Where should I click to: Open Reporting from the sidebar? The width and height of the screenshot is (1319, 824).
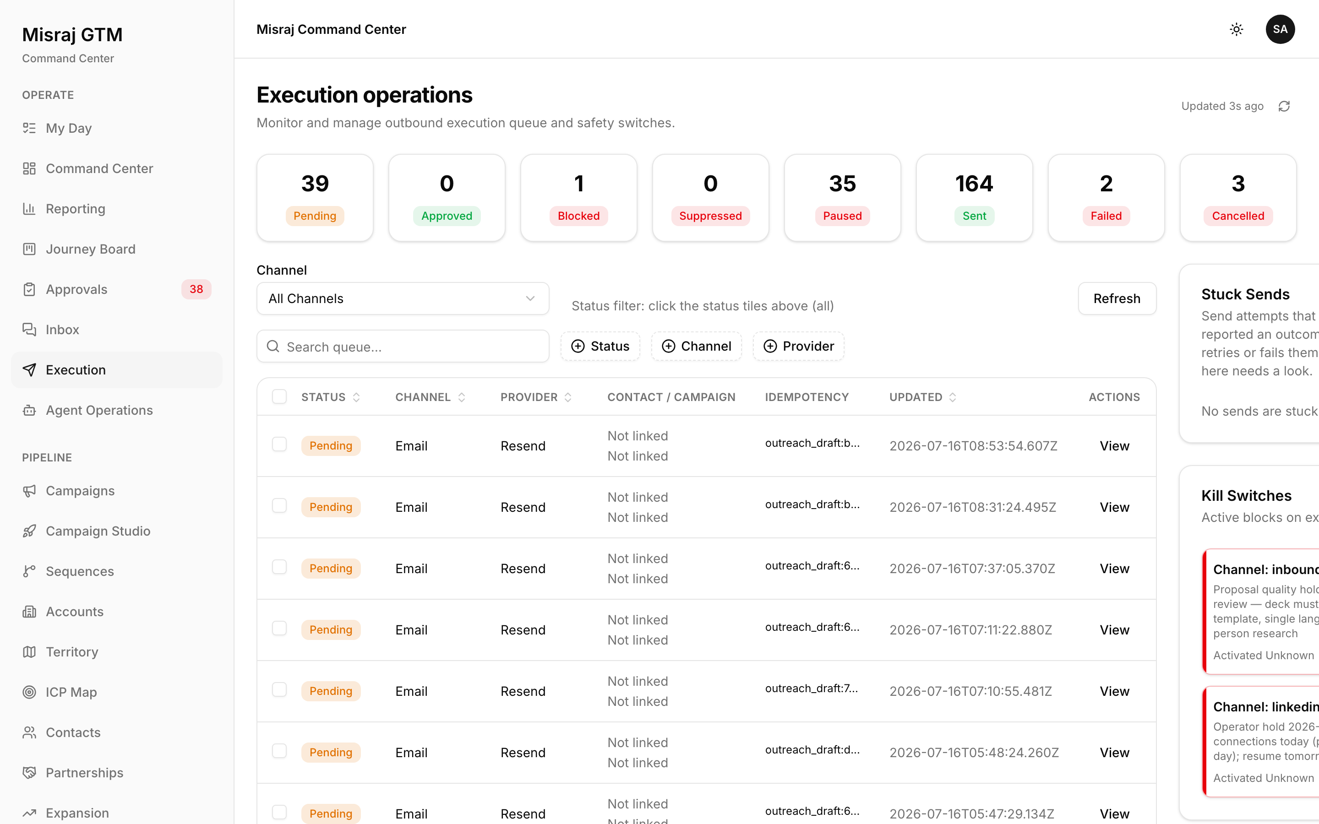[117, 209]
